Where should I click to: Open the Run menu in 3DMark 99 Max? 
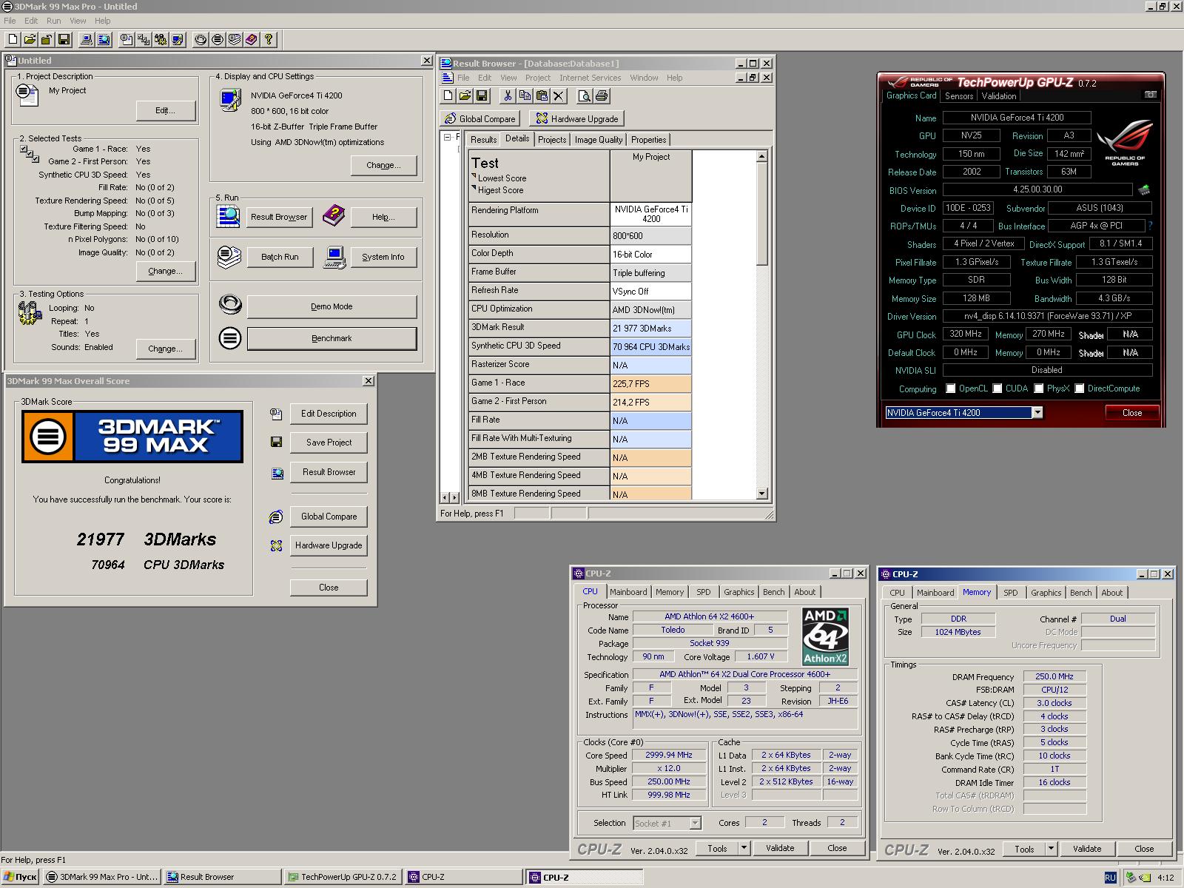click(x=54, y=21)
